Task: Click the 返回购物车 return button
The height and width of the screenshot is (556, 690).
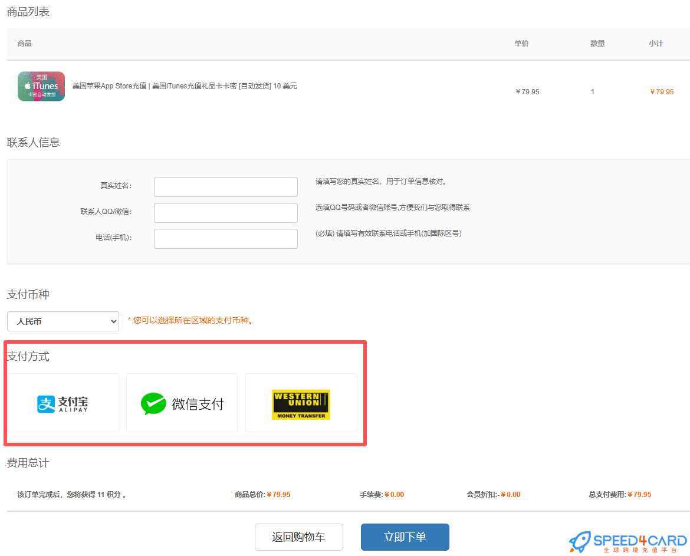Action: coord(299,538)
